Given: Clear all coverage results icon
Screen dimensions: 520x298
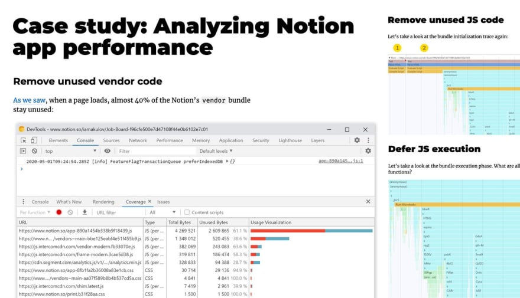Looking at the screenshot, I should [70, 212].
